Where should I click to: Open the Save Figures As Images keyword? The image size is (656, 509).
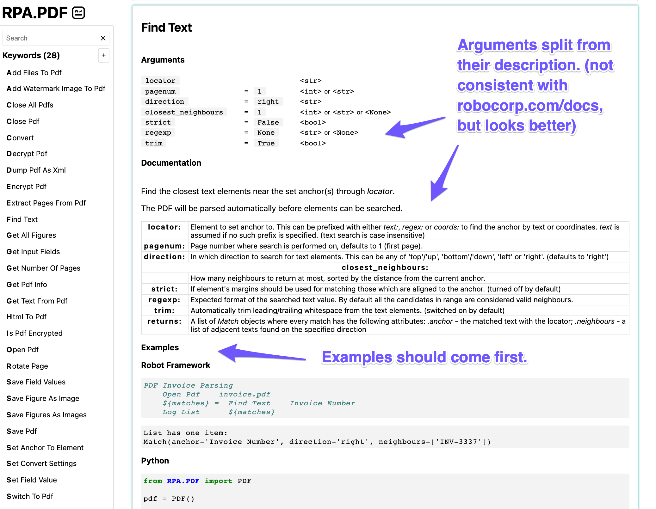(x=46, y=414)
